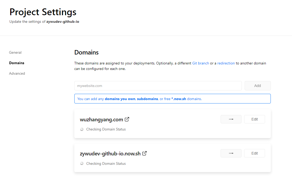Click the '*.now.sh' link in info box
Viewport: 292px width, 186px height.
(178, 99)
